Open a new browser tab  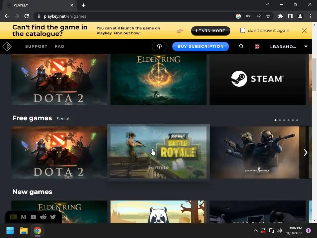(84, 5)
